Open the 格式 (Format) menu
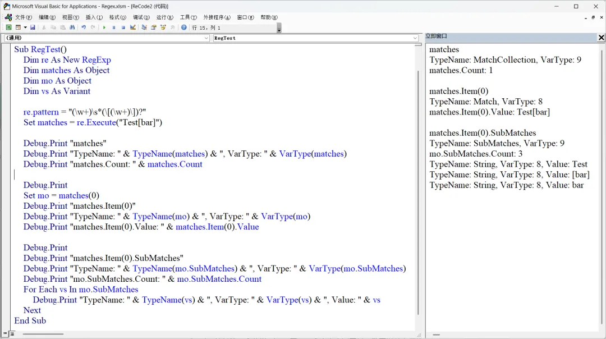This screenshot has width=606, height=339. (x=117, y=17)
